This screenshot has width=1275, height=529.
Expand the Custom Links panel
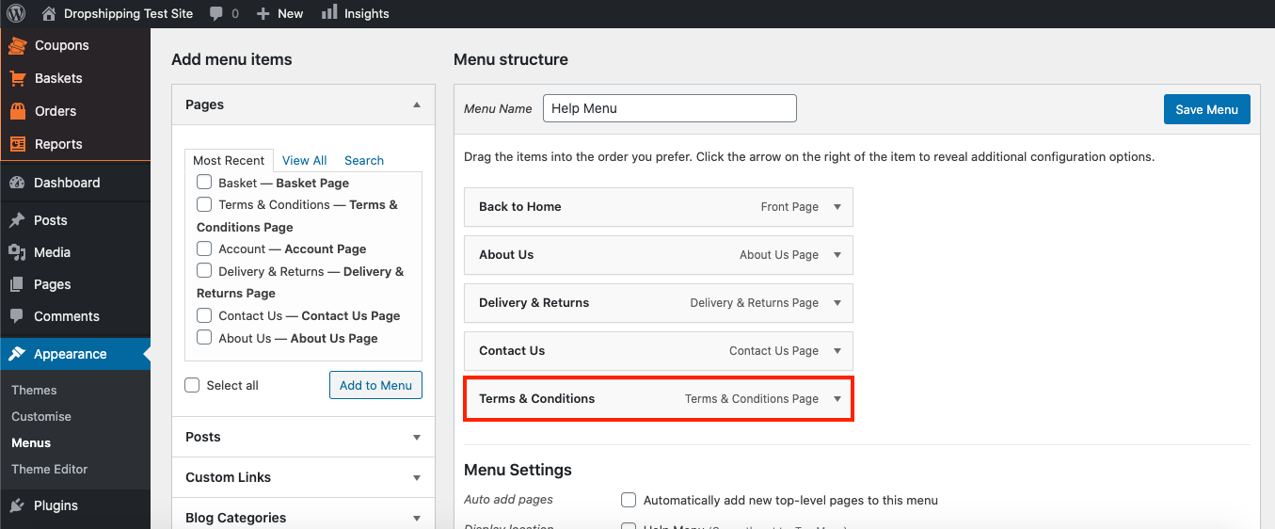[x=417, y=478]
